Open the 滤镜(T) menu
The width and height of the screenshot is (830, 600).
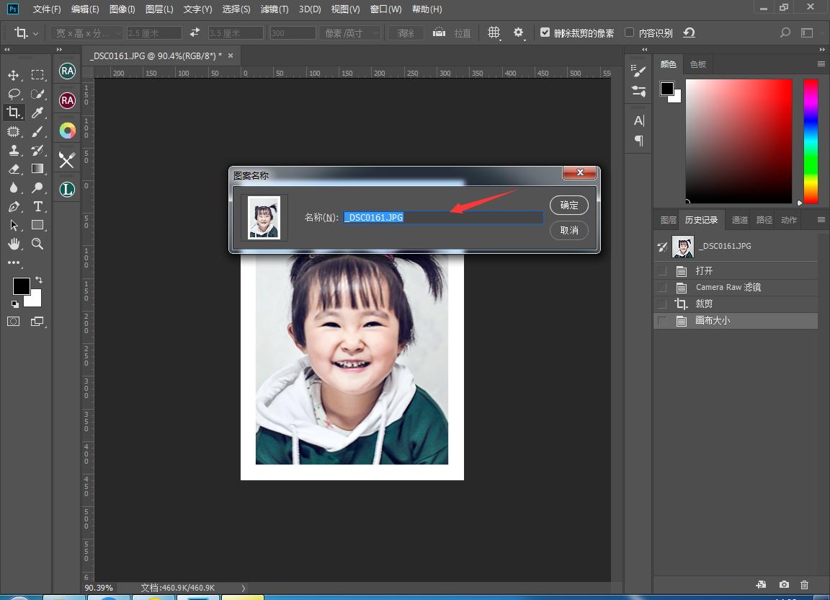[274, 9]
